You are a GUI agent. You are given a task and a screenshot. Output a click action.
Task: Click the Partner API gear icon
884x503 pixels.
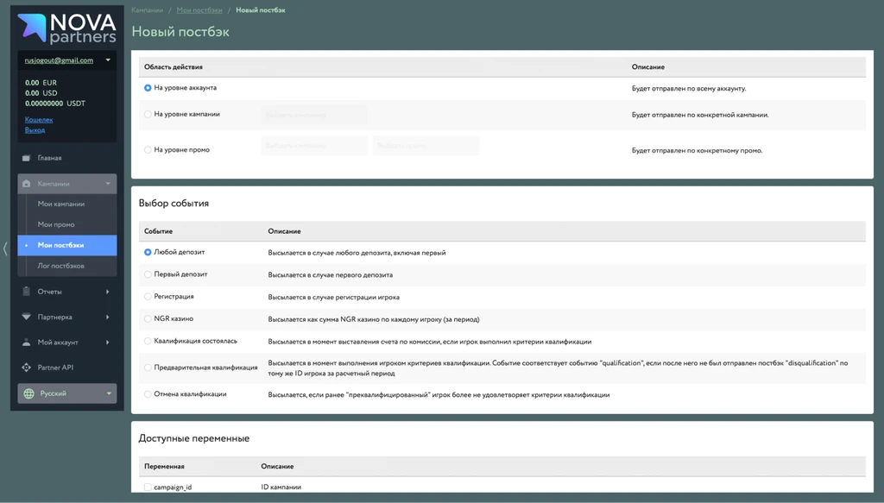tap(26, 368)
